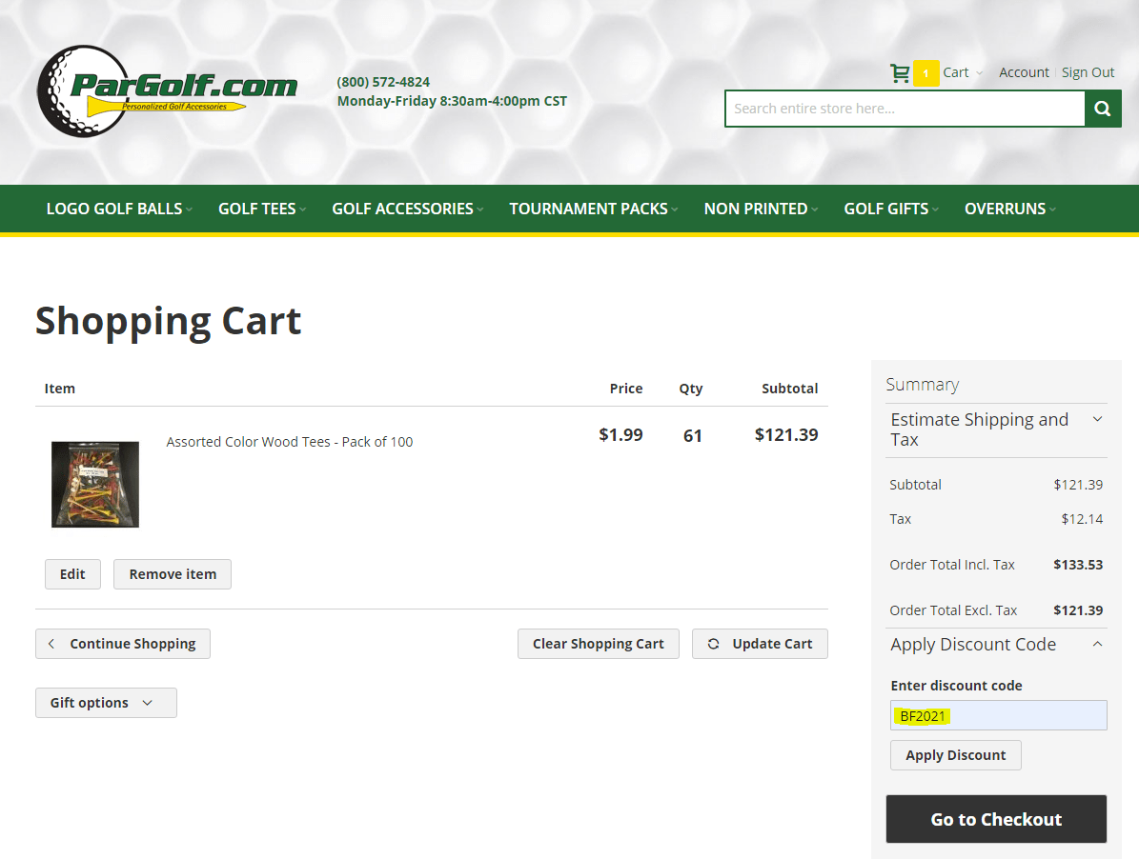Choose Clear Shopping Cart
This screenshot has height=859, width=1139.
point(598,644)
